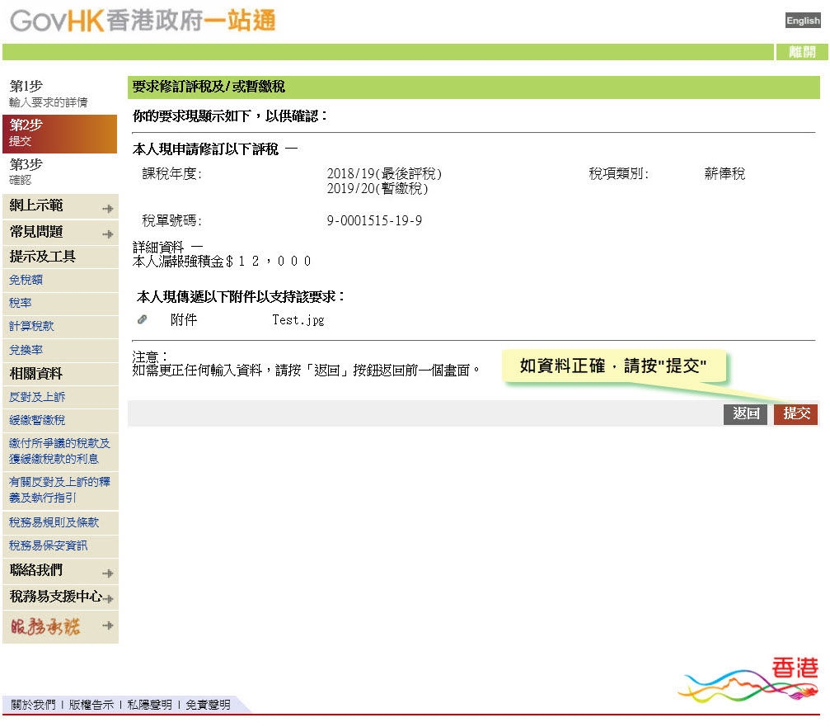
Task: Click the 離開 exit button
Action: tap(802, 52)
